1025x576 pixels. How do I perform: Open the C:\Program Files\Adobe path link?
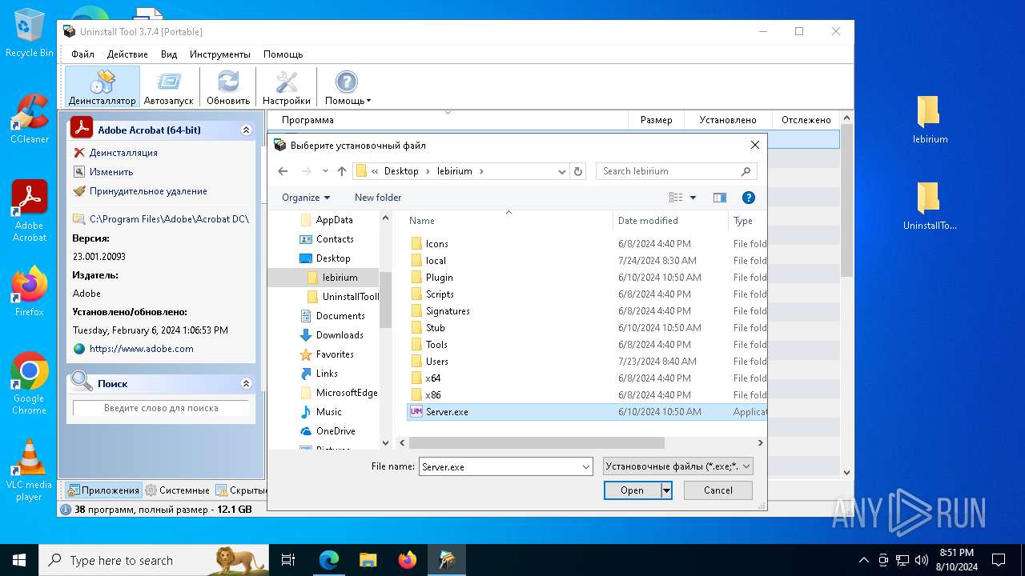(x=169, y=218)
